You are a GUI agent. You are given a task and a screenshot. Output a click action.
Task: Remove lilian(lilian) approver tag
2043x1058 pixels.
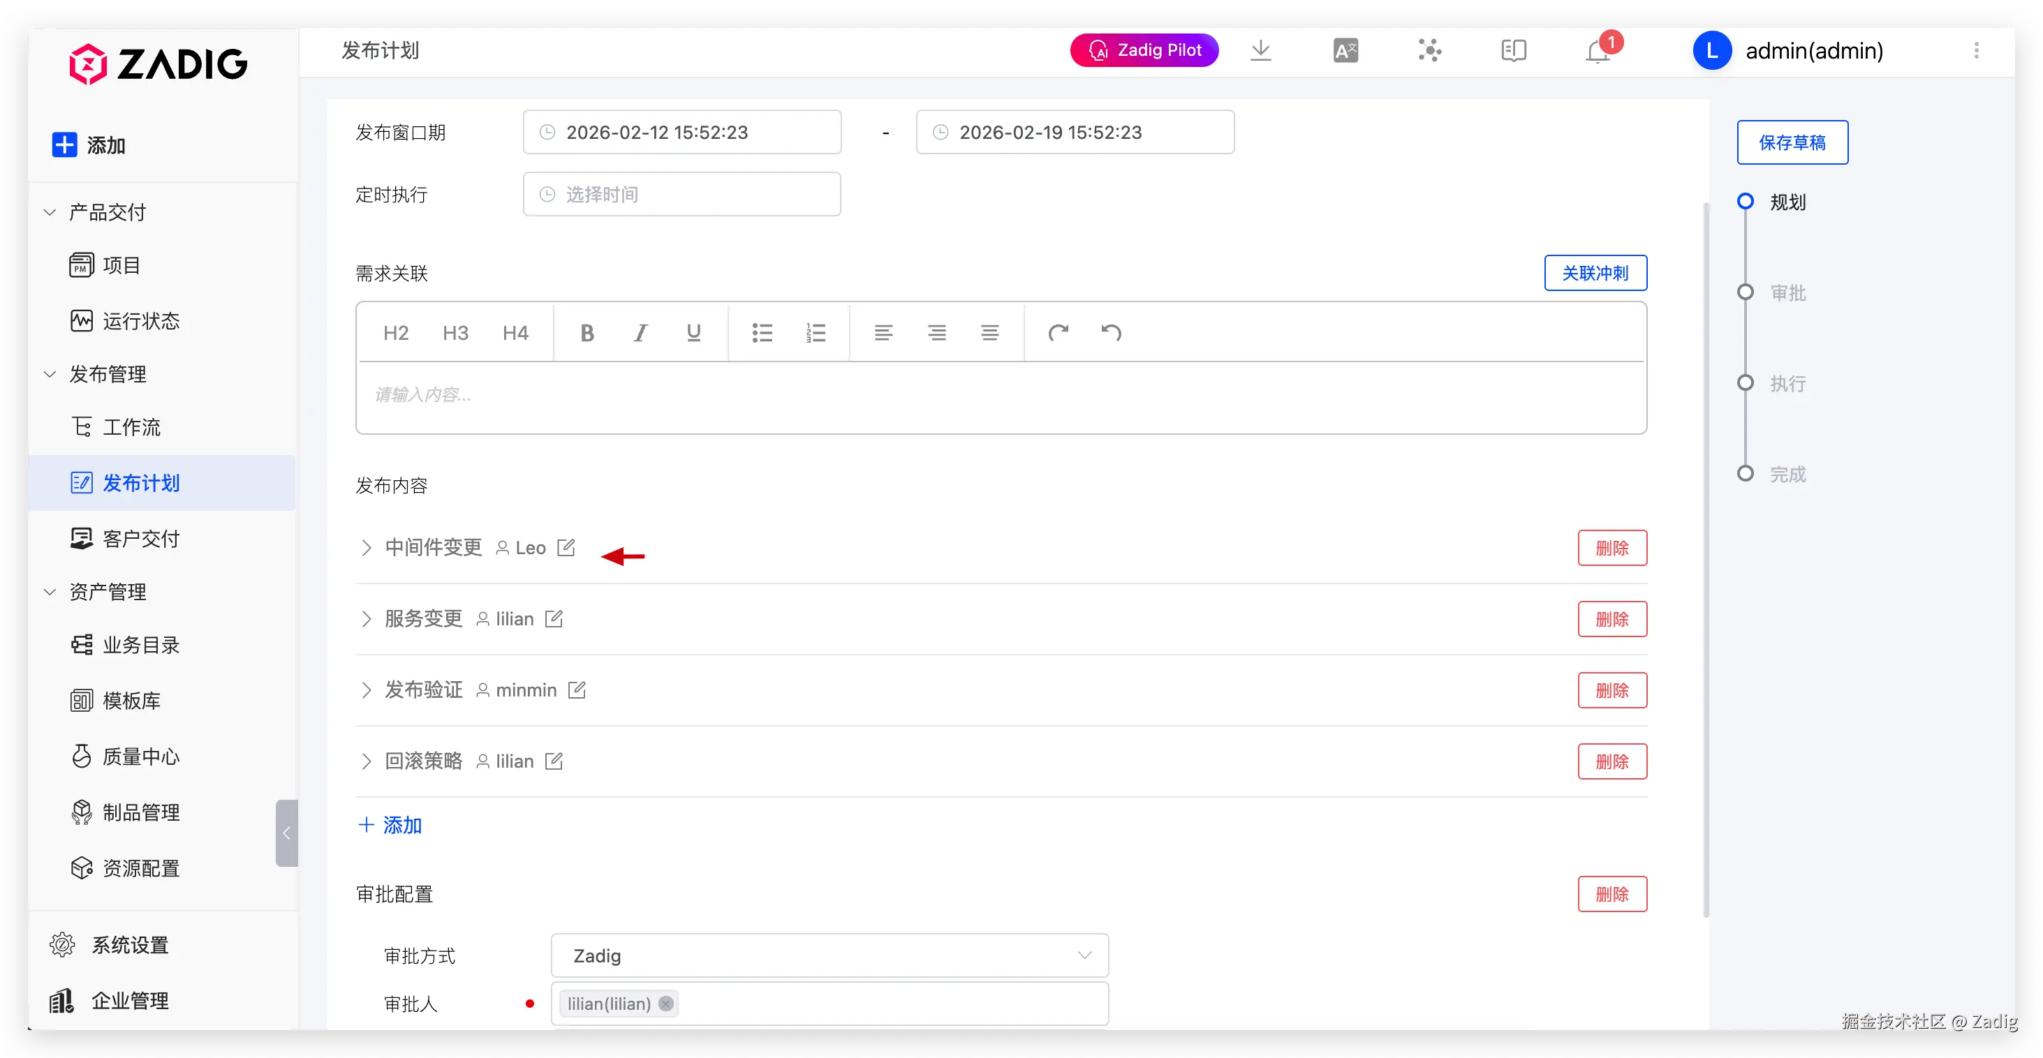665,1004
